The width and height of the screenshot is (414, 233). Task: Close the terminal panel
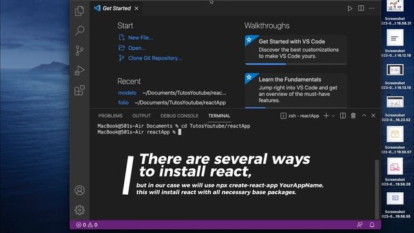(x=373, y=116)
